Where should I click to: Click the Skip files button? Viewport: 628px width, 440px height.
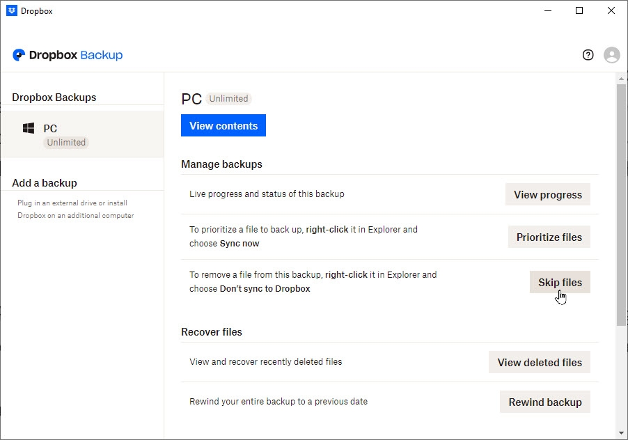pyautogui.click(x=559, y=282)
